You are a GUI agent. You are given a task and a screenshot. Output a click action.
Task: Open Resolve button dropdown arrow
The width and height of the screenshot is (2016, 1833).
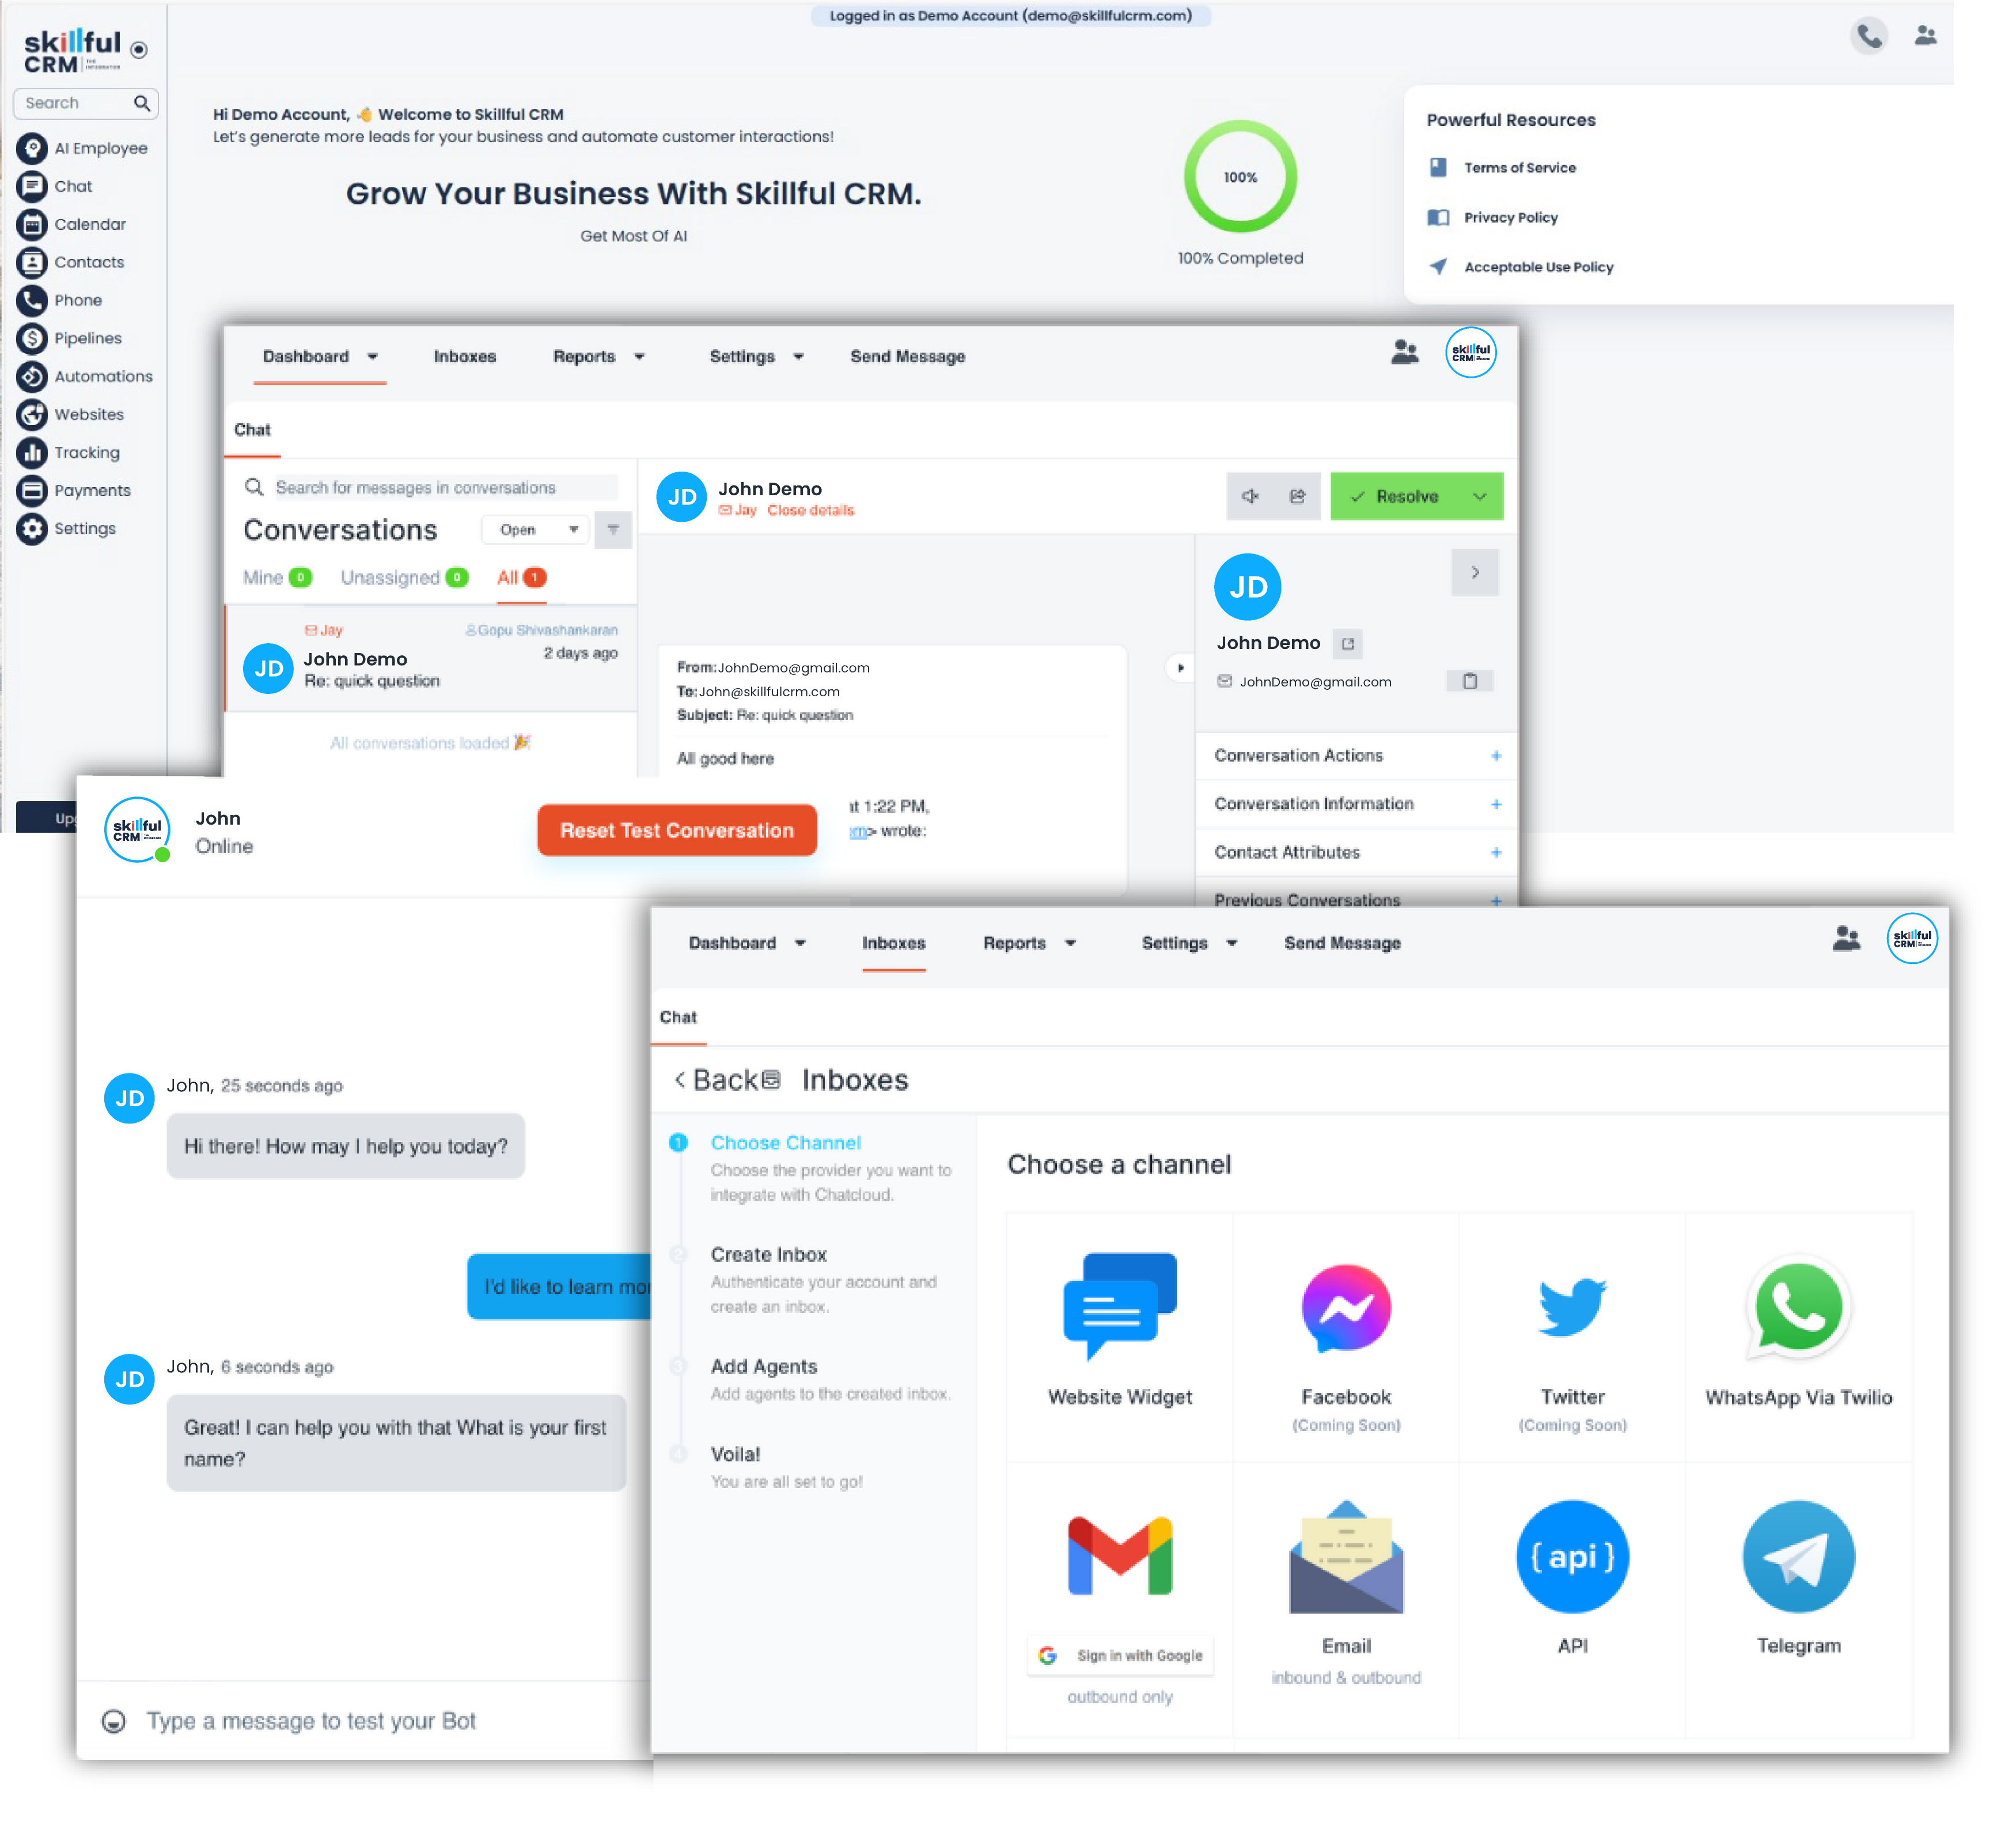click(x=1479, y=496)
